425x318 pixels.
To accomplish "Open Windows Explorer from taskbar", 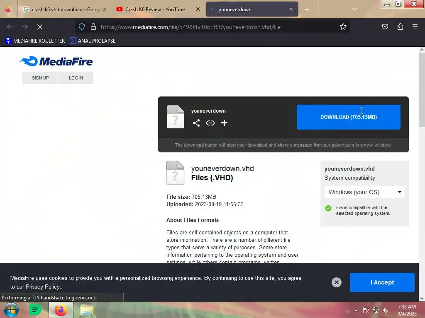I will pyautogui.click(x=86, y=310).
